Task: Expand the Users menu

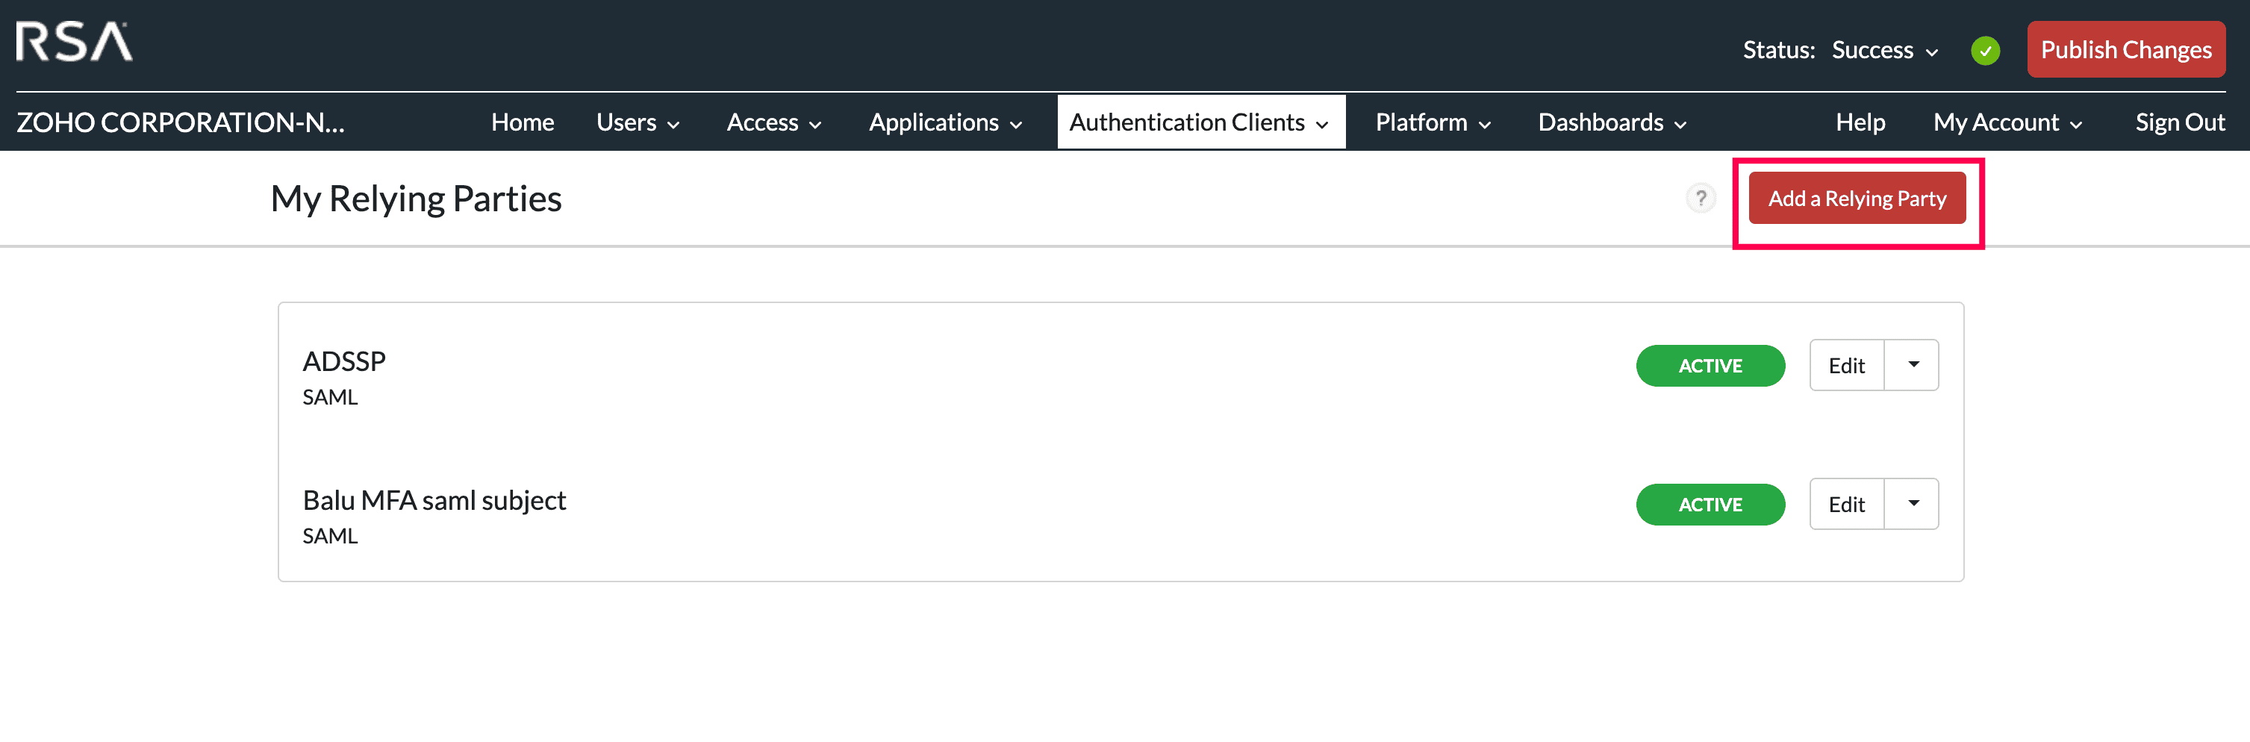Action: 638,122
